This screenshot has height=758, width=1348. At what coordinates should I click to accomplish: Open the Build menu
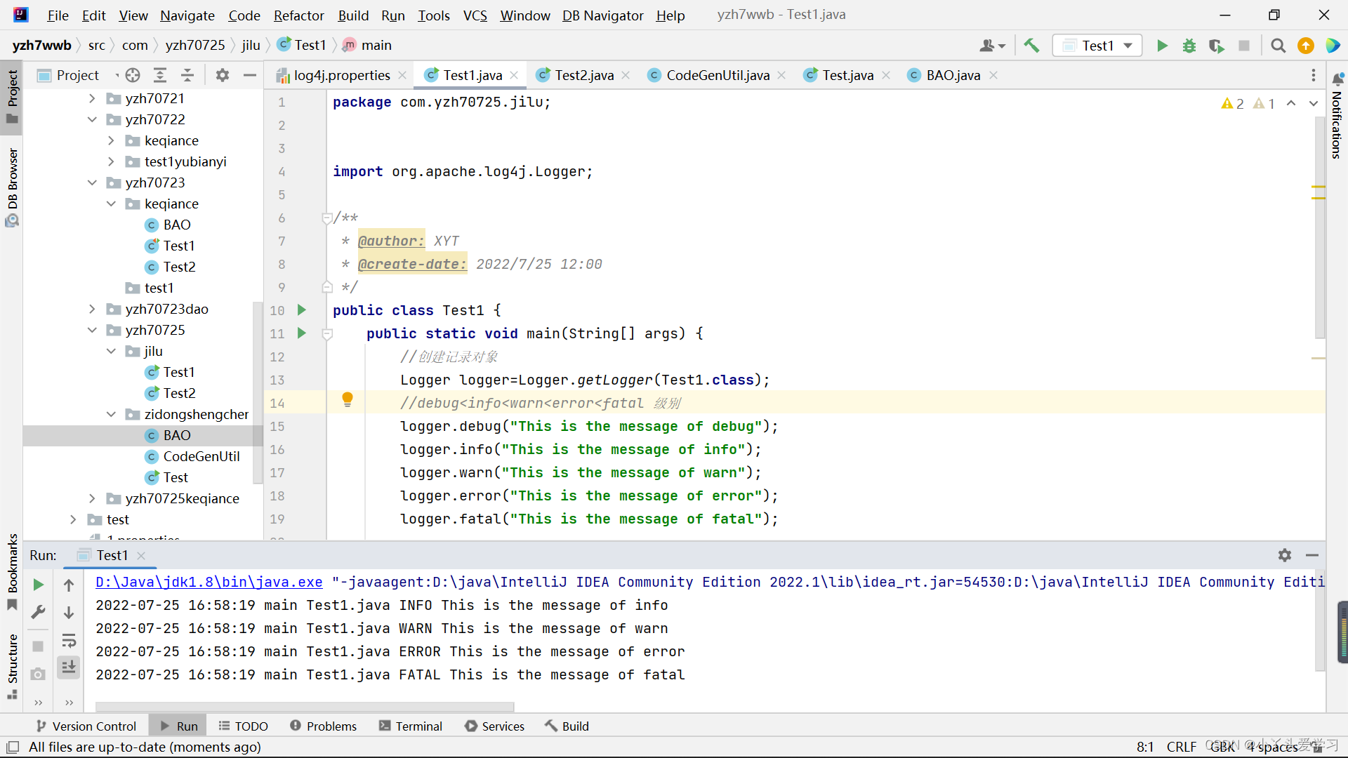click(352, 15)
